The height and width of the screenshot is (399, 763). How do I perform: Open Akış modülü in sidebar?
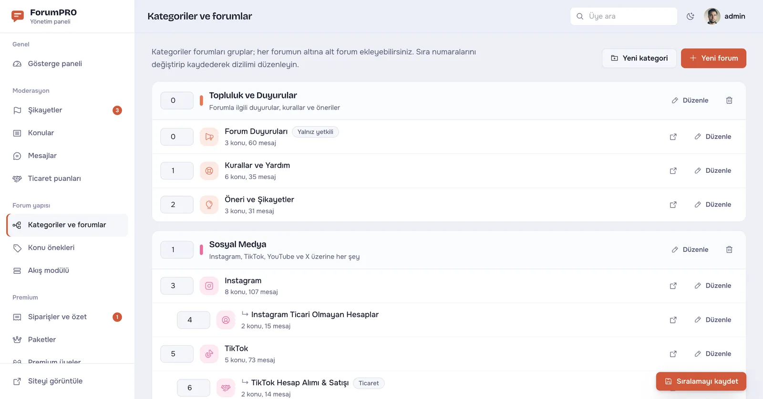click(x=67, y=270)
